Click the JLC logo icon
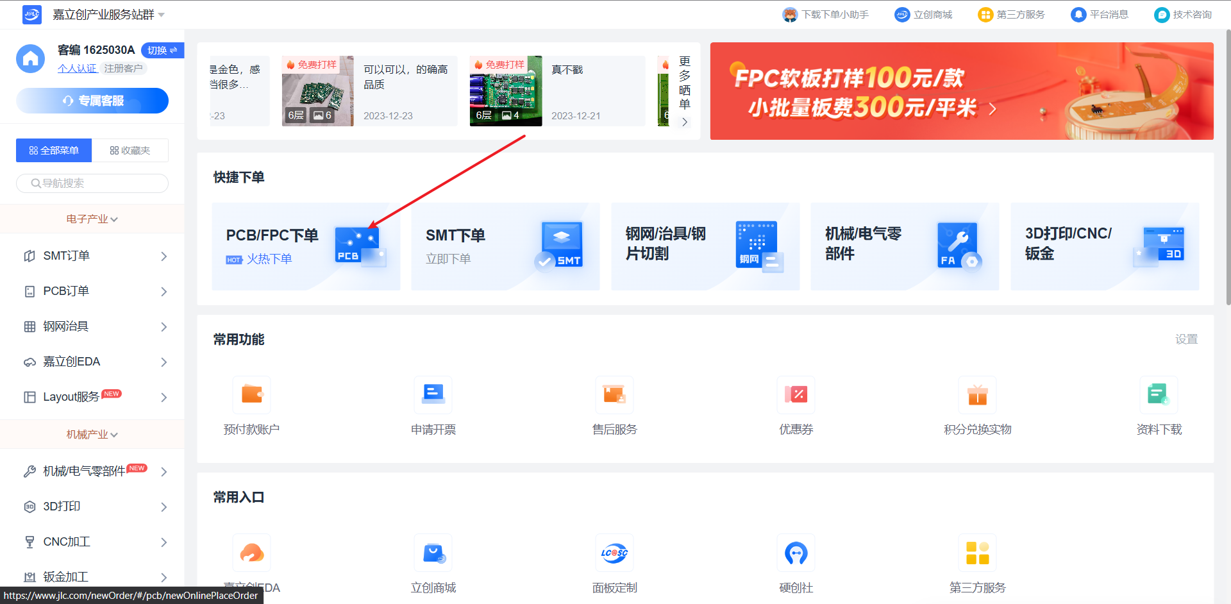The image size is (1231, 604). (x=31, y=14)
